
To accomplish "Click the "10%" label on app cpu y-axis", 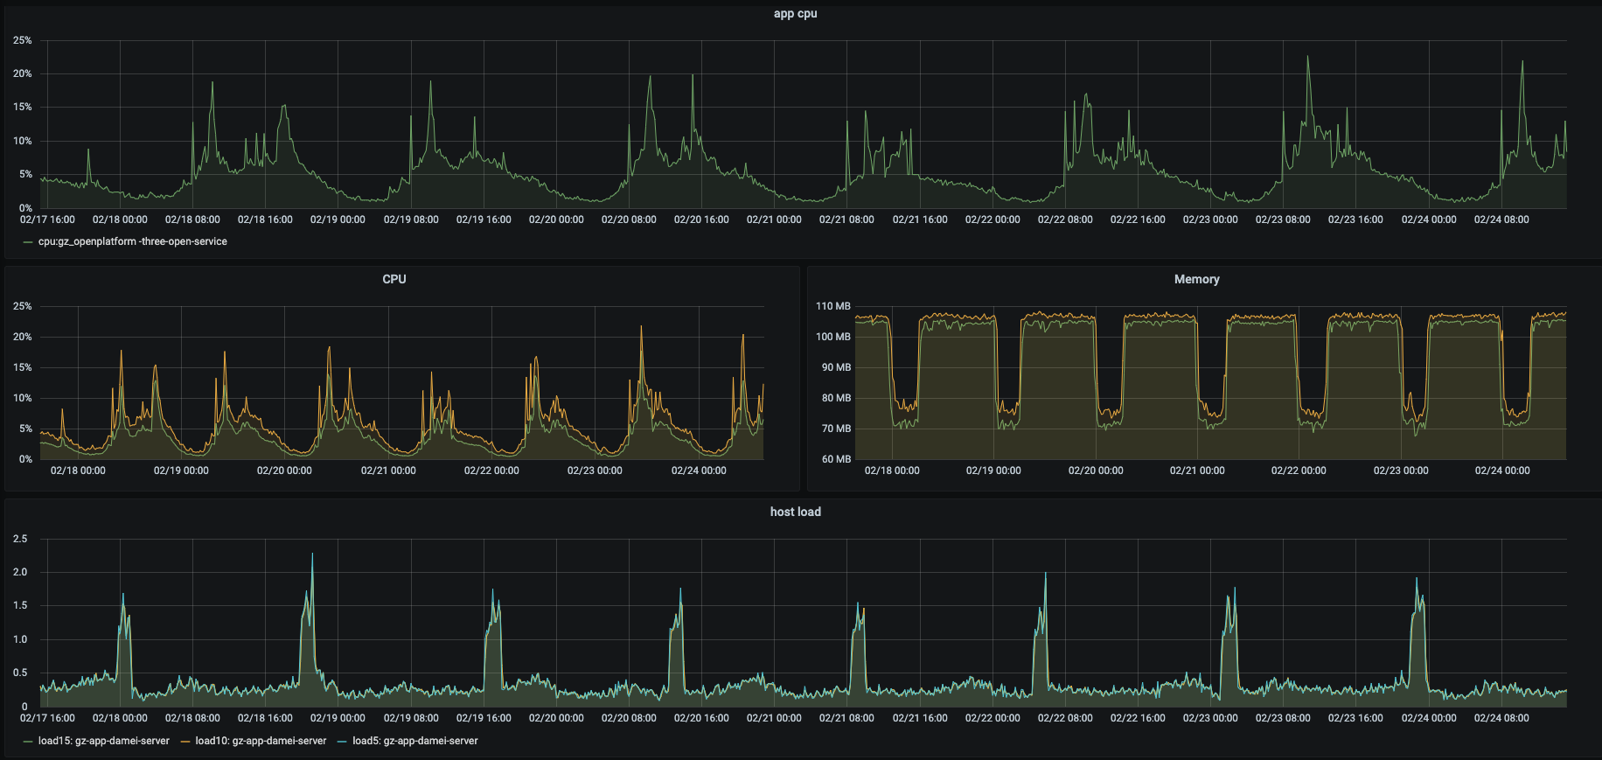I will coord(23,141).
